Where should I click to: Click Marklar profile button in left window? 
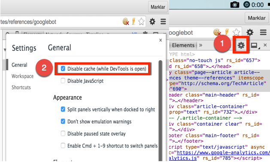click(x=158, y=7)
